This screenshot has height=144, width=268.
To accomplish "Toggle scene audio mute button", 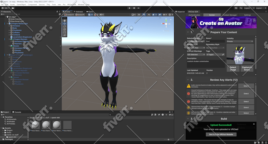I will [x=149, y=15].
